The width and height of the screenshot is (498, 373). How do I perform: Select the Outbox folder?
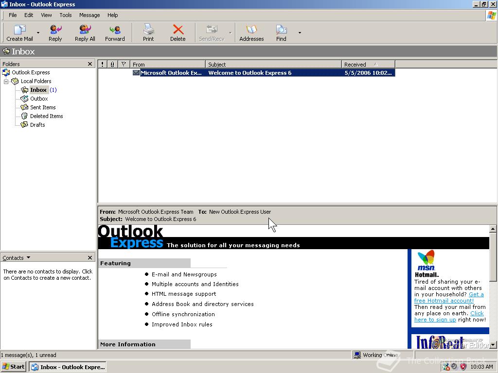coord(39,99)
